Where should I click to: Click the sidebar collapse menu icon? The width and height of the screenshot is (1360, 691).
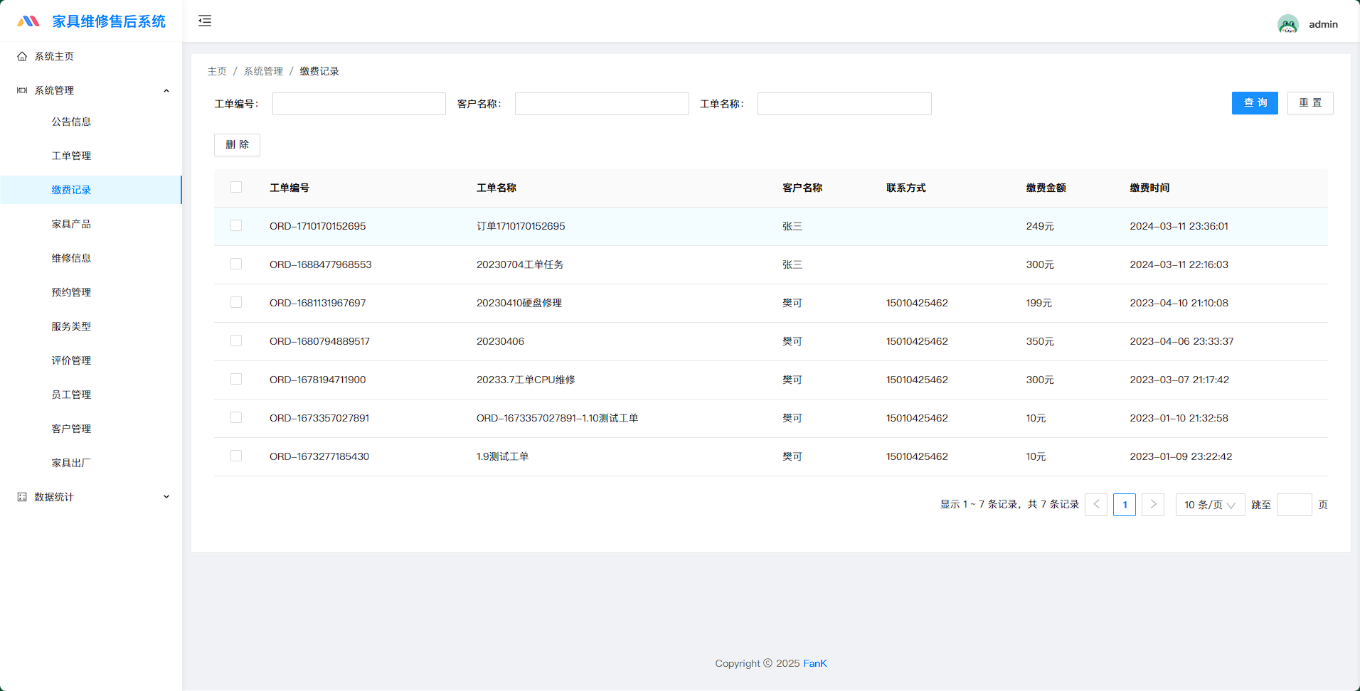[x=205, y=21]
